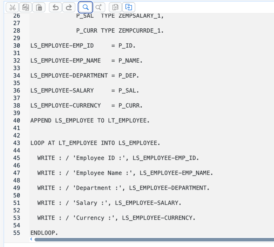Viewport: 274px width, 247px height.
Task: Click 'P_SAL' parameter on line 26
Action: pos(85,16)
